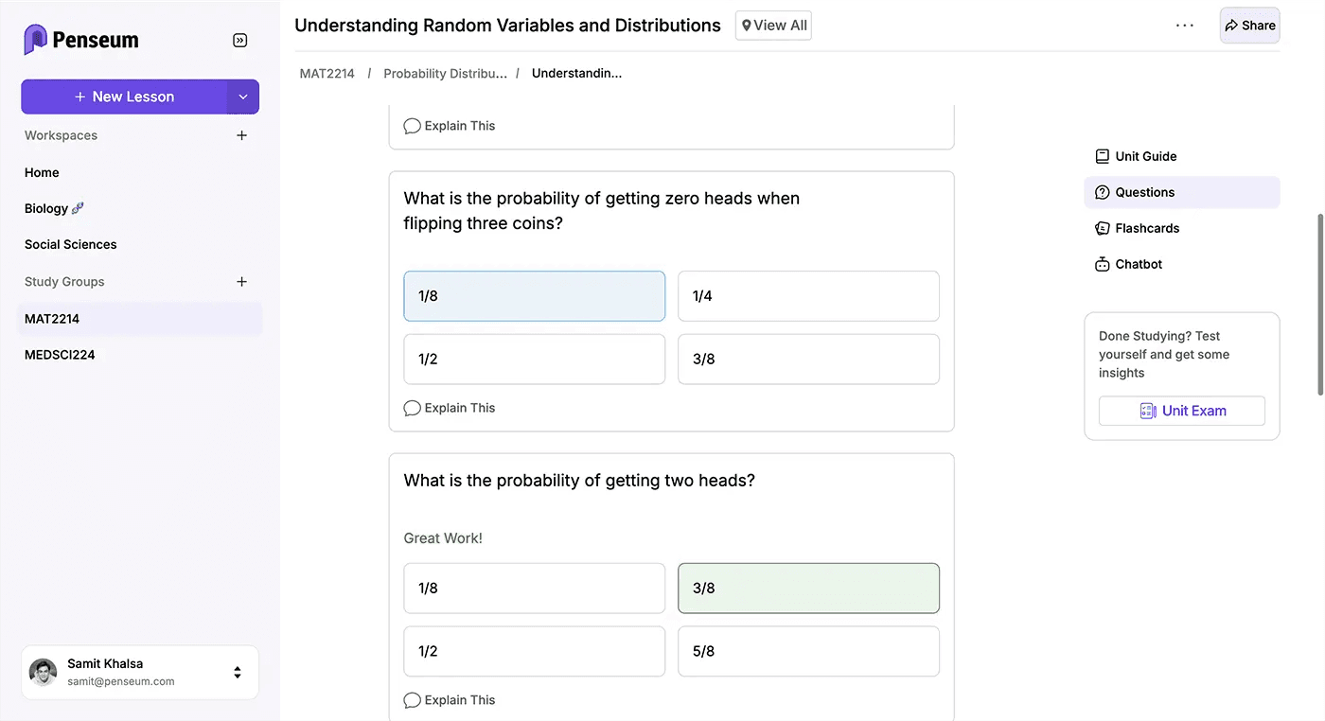Collapse the sidebar using the toggle icon
This screenshot has width=1325, height=721.
point(239,40)
